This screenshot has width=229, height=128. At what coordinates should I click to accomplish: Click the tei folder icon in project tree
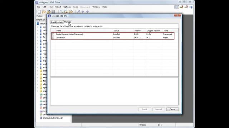pos(41,81)
